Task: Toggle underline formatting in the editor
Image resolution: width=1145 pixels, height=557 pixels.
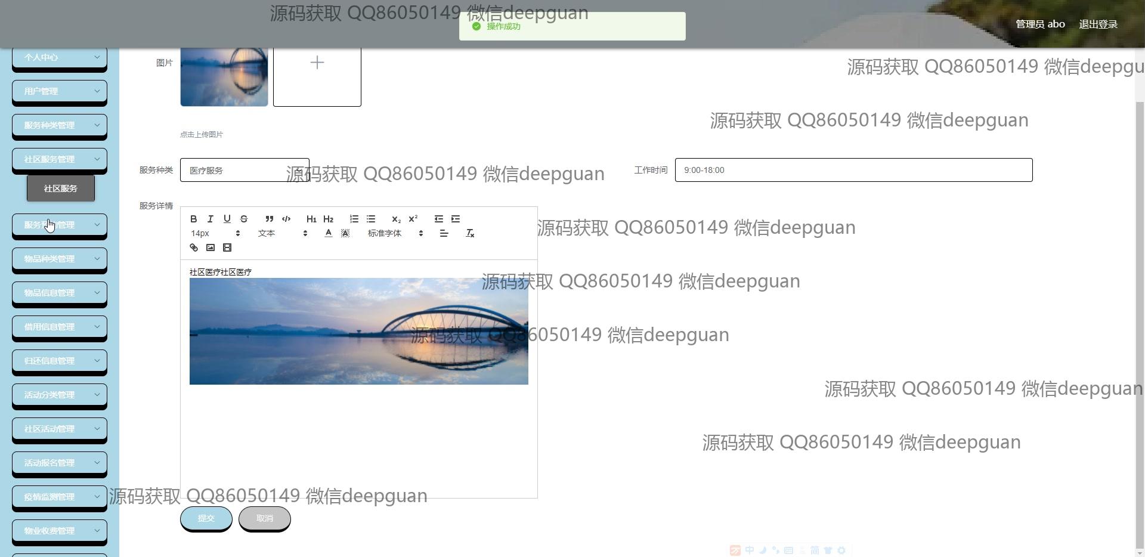Action: point(227,219)
